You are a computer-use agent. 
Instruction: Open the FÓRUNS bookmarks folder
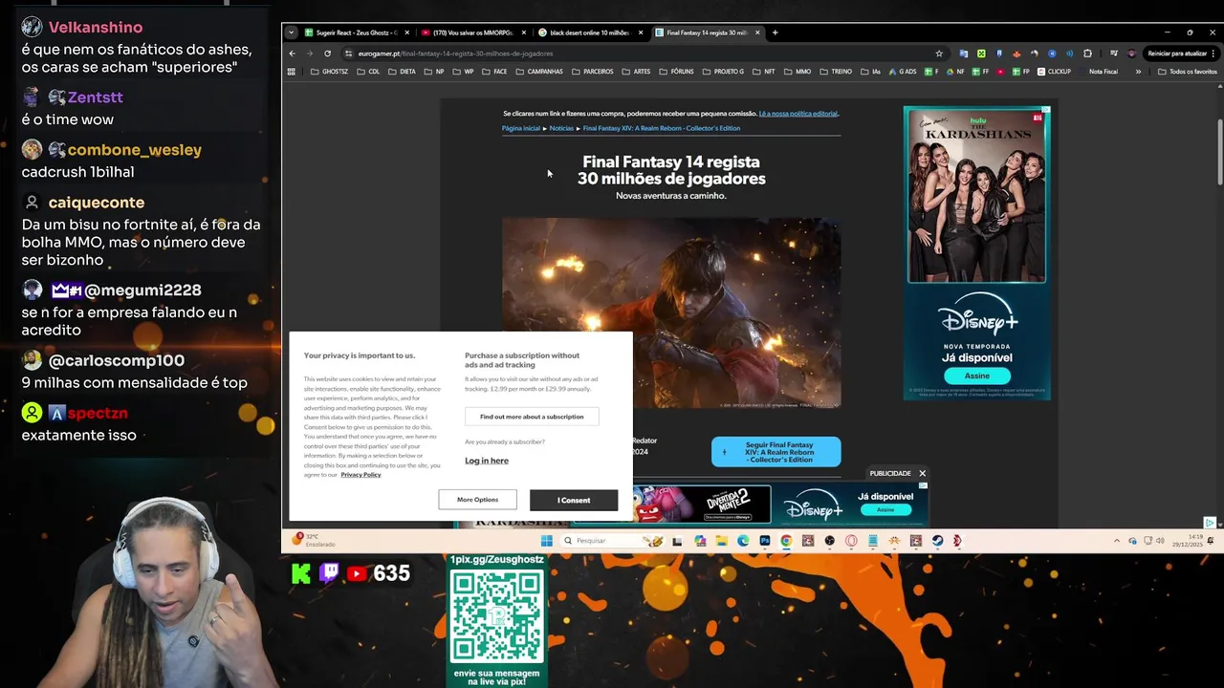click(x=676, y=72)
